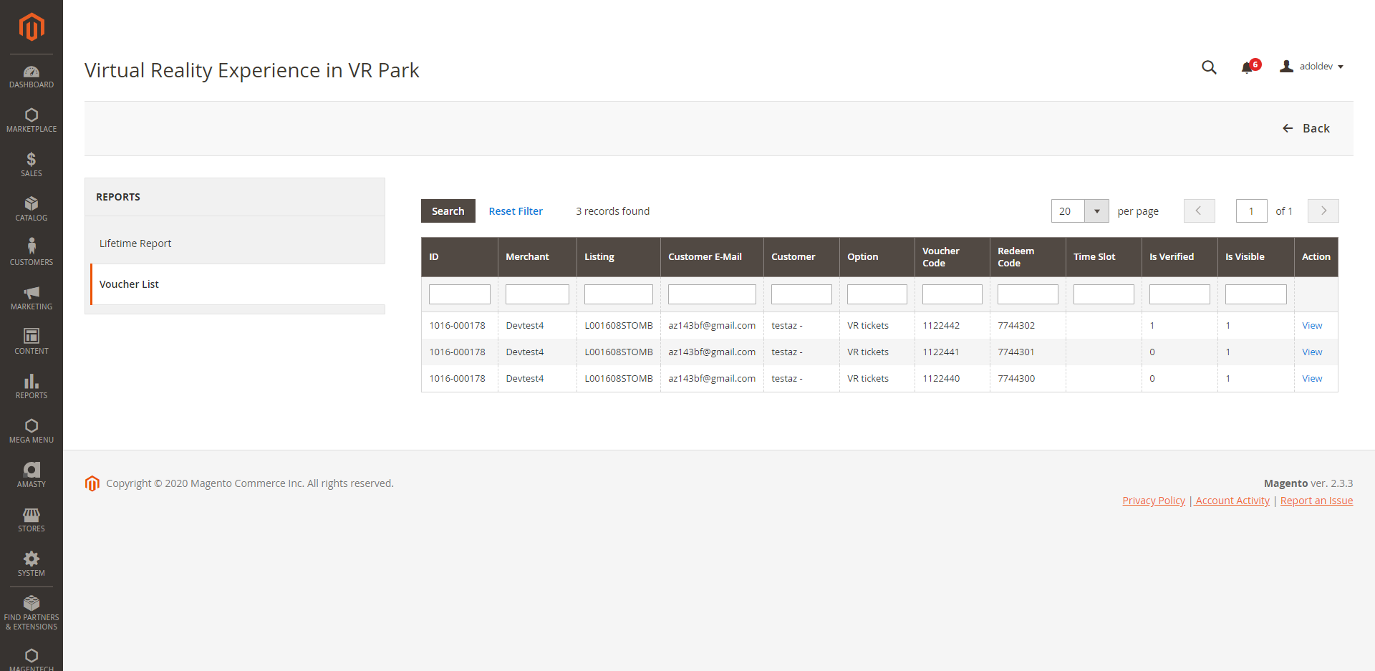This screenshot has height=671, width=1375.
Task: Open the per page count dropdown
Action: (x=1096, y=211)
